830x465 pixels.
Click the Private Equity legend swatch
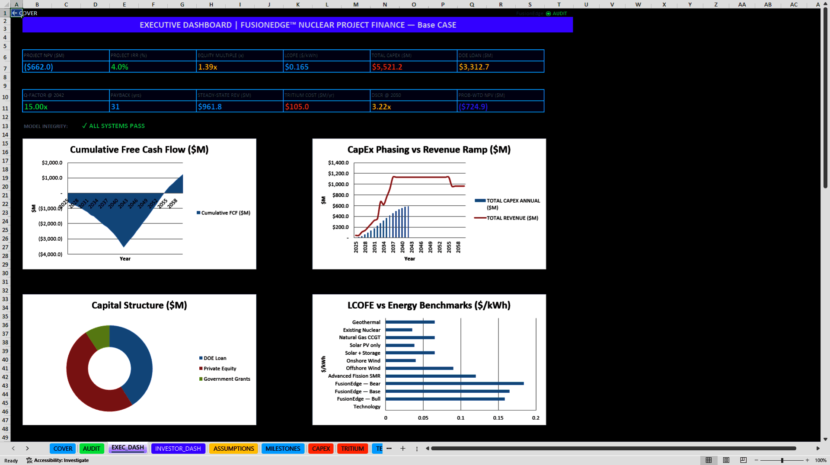(x=201, y=369)
